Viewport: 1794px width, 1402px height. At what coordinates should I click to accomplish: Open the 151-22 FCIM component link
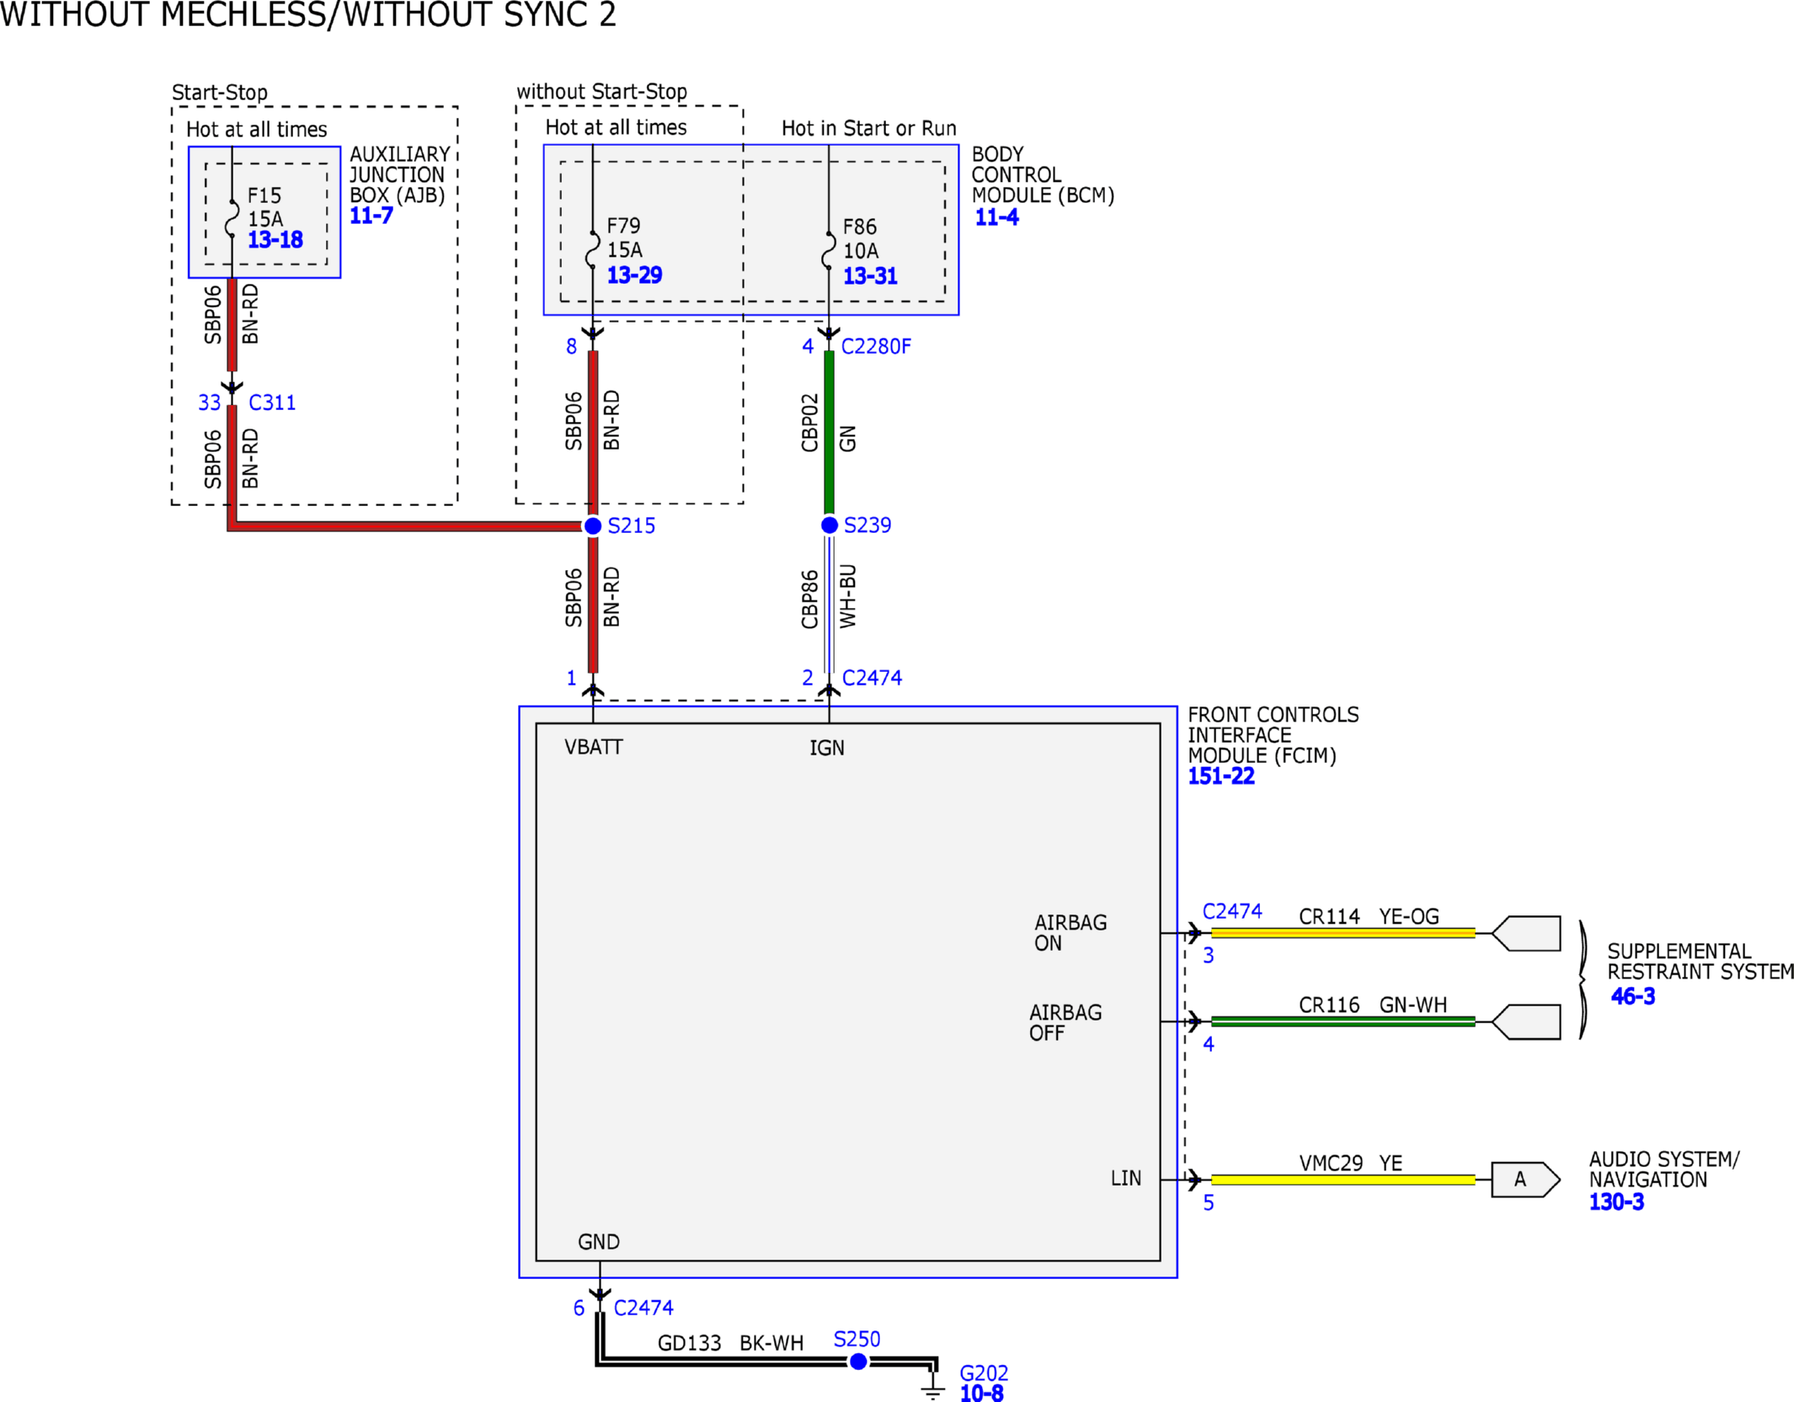[1220, 776]
